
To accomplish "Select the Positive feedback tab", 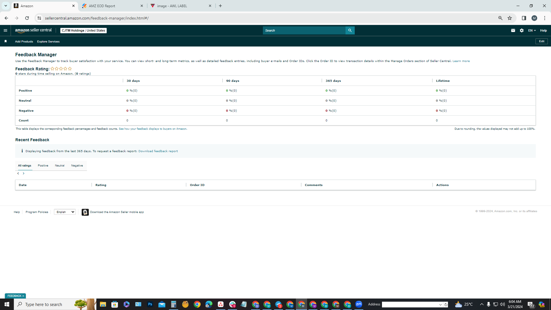I will [43, 166].
